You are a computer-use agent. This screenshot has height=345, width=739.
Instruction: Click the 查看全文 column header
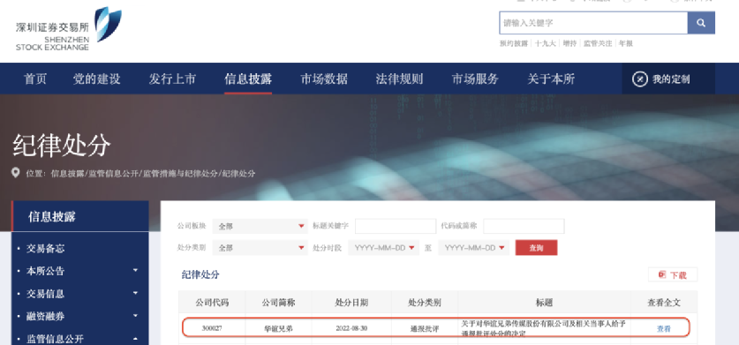pos(664,303)
